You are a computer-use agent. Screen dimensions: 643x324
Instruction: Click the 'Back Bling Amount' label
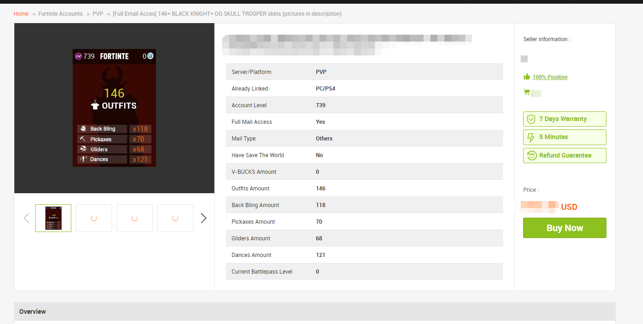(256, 205)
